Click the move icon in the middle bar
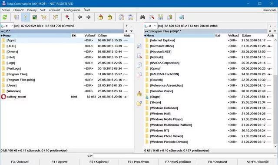Screen dimensions: 278x165 click(x=139, y=74)
